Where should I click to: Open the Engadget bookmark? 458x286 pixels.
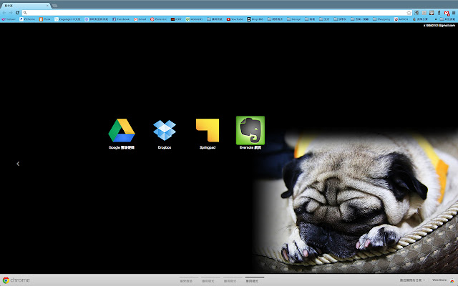click(x=67, y=19)
